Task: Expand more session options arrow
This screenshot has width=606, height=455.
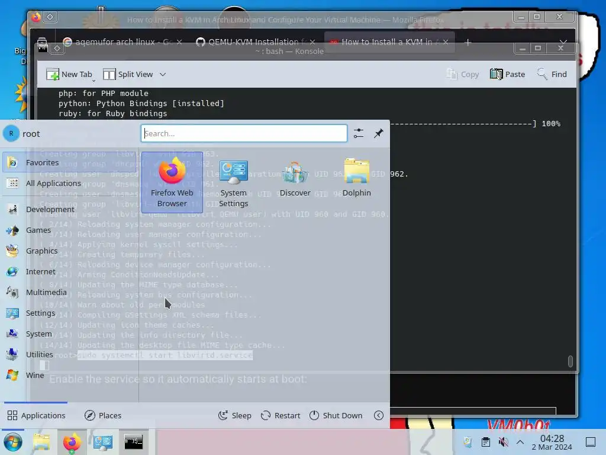Action: click(x=379, y=415)
